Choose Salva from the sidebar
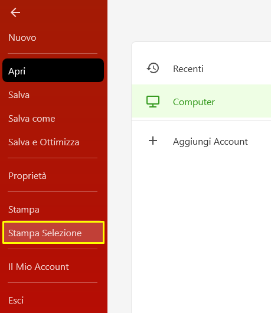271x313 pixels. [19, 95]
